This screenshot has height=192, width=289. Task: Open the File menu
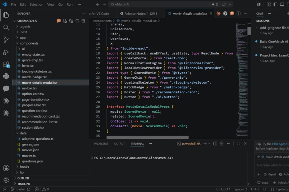point(14,4)
